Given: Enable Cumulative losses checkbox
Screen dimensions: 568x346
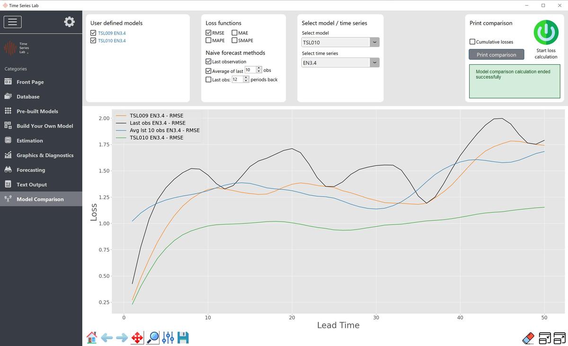Looking at the screenshot, I should click(472, 42).
